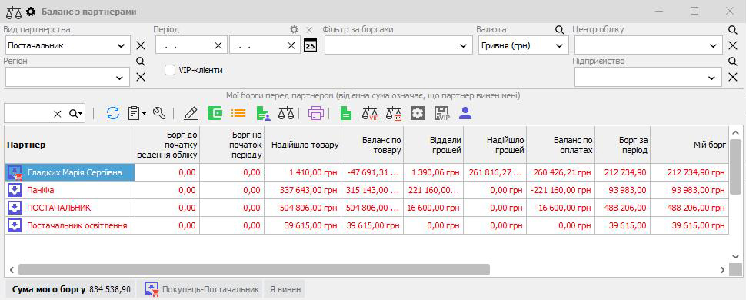This screenshot has height=300, width=746.
Task: Click the Я винен legend button
Action: point(285,289)
